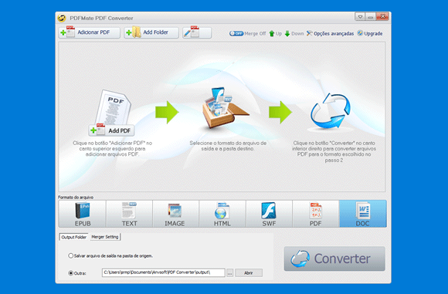This screenshot has height=294, width=448.
Task: Click the edit PDF pencil toolbar button
Action: pos(197,32)
